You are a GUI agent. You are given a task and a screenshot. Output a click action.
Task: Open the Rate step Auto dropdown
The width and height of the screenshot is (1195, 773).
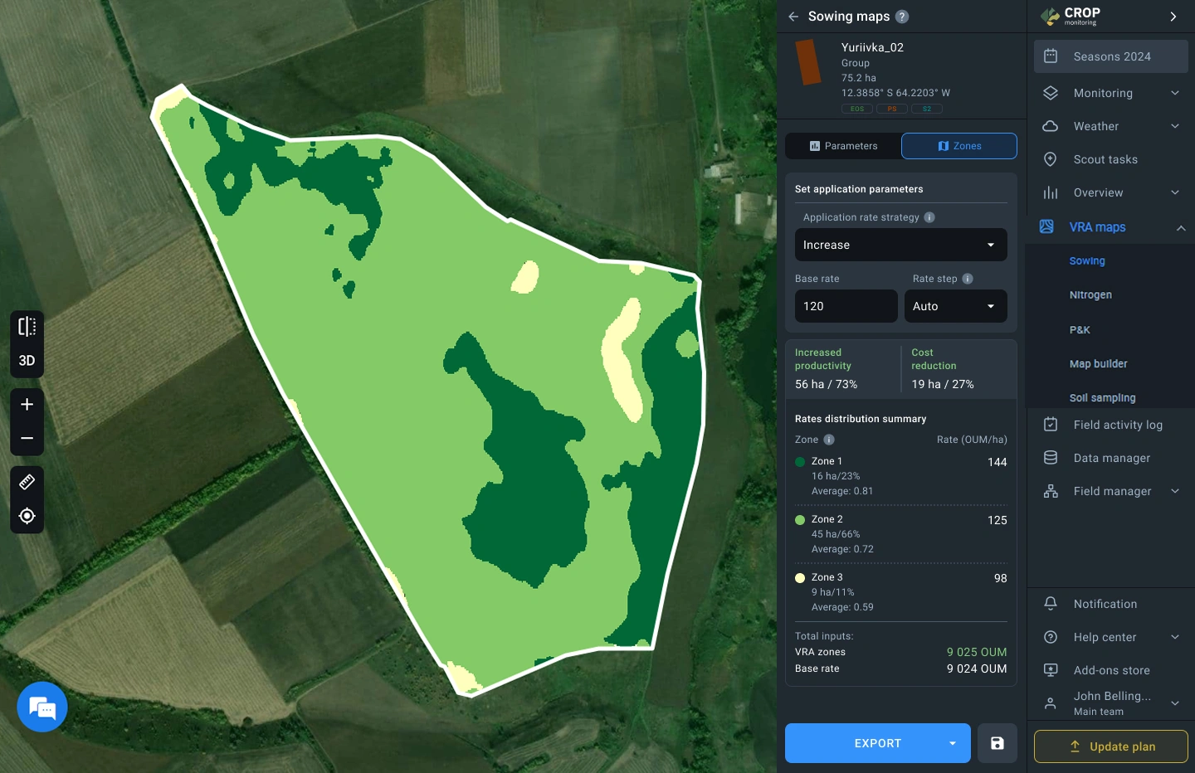(x=955, y=306)
